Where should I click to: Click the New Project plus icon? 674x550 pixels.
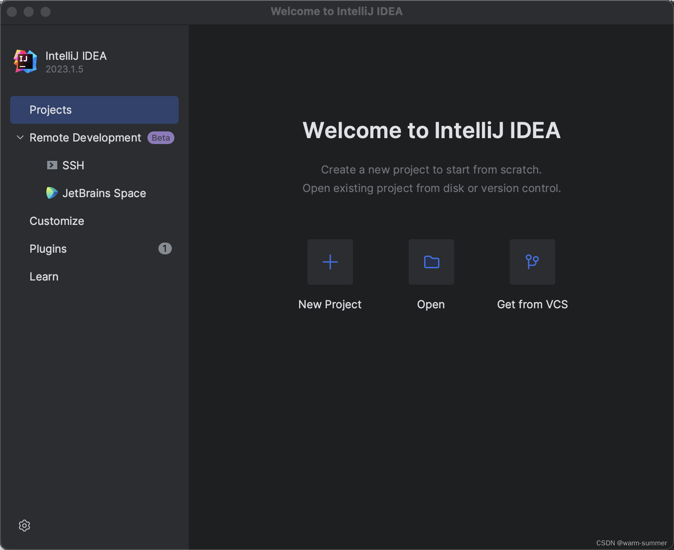[330, 262]
